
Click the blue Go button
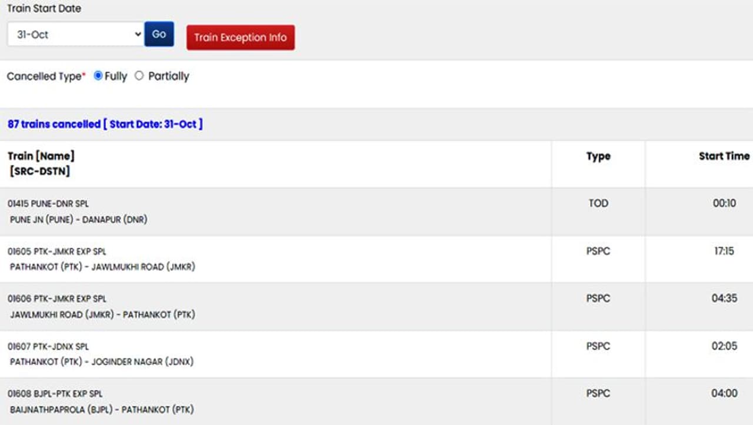(x=159, y=34)
